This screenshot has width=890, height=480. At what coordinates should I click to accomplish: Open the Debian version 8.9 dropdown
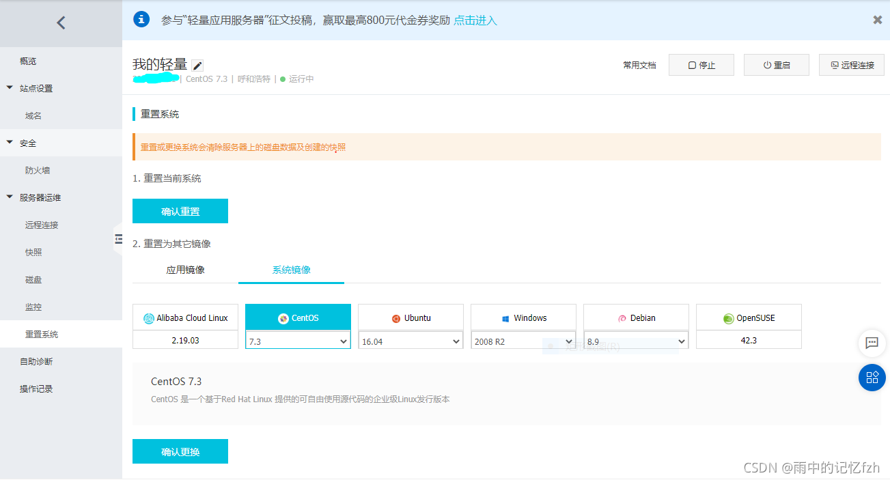[636, 341]
